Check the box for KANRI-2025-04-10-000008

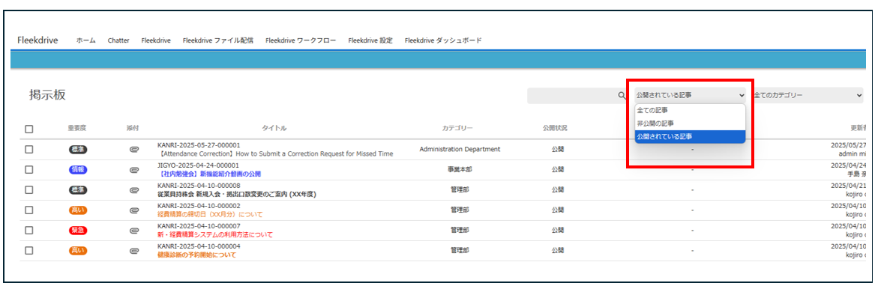(29, 190)
